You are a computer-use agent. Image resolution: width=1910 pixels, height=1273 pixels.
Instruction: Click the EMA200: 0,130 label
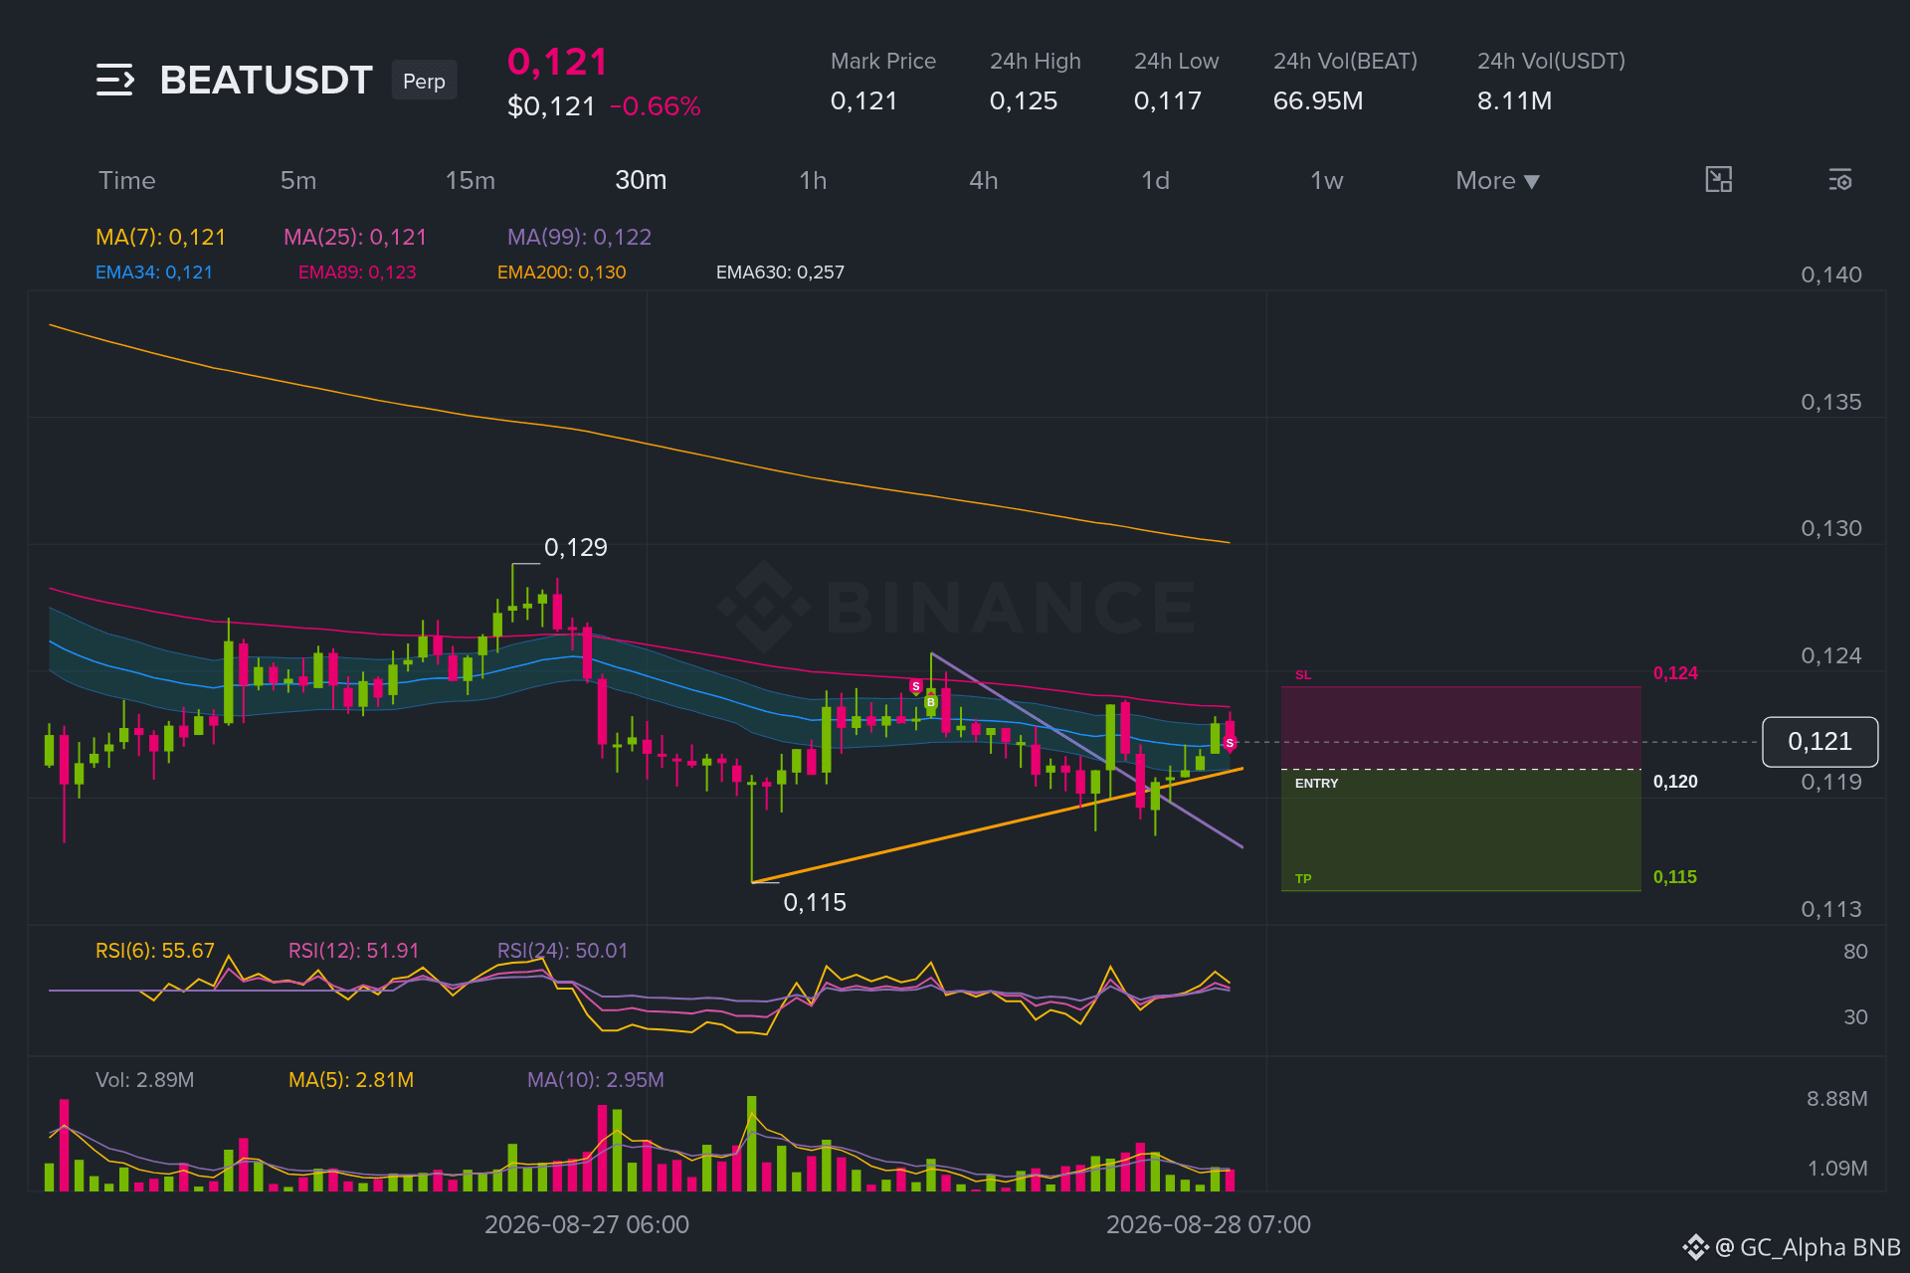pyautogui.click(x=561, y=272)
